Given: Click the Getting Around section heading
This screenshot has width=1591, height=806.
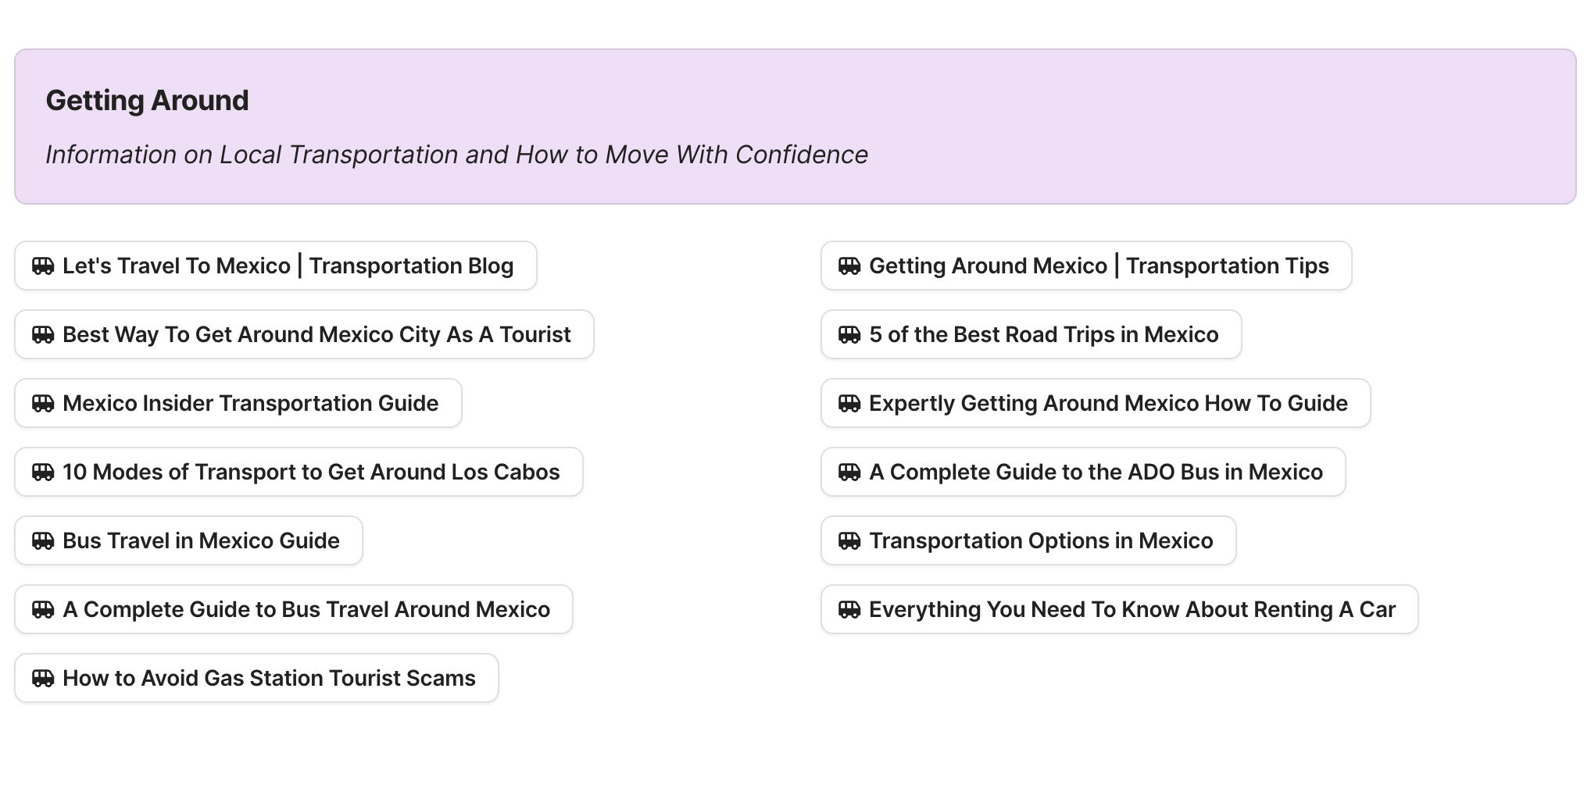Looking at the screenshot, I should 148,101.
